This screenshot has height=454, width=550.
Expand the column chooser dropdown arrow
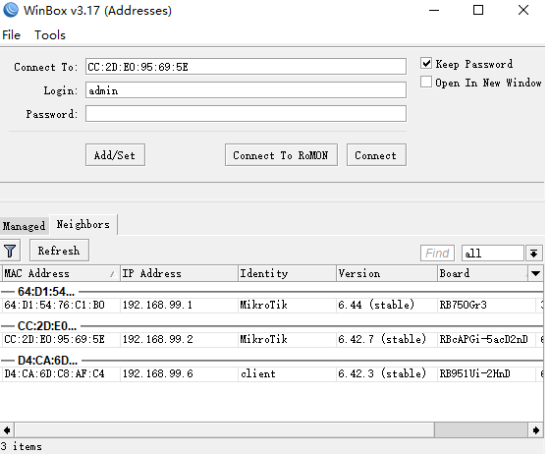535,273
